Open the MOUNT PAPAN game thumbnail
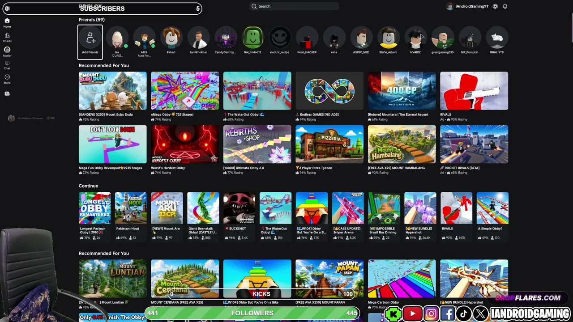 pos(329,279)
